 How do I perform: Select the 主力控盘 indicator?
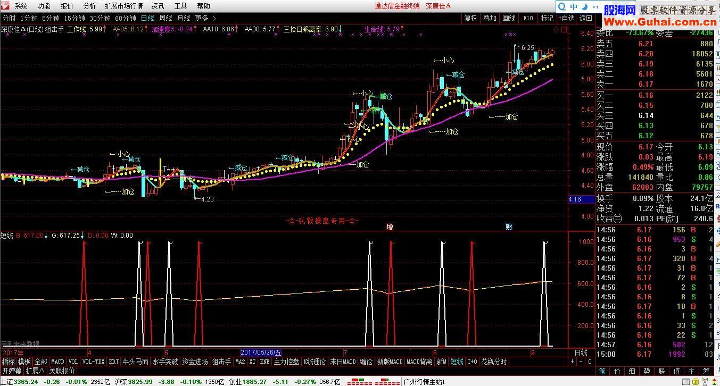(287, 362)
